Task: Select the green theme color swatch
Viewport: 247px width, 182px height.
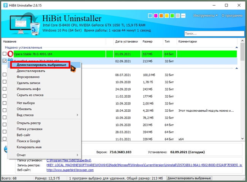Action: 172,16
